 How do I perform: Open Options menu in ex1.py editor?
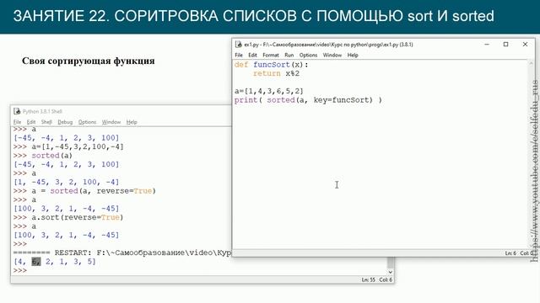pos(308,55)
